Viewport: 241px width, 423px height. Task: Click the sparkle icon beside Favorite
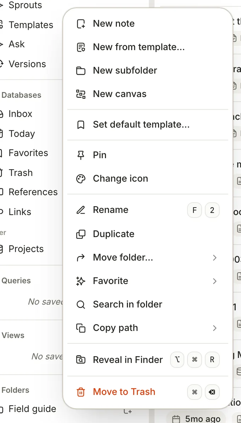pyautogui.click(x=81, y=281)
